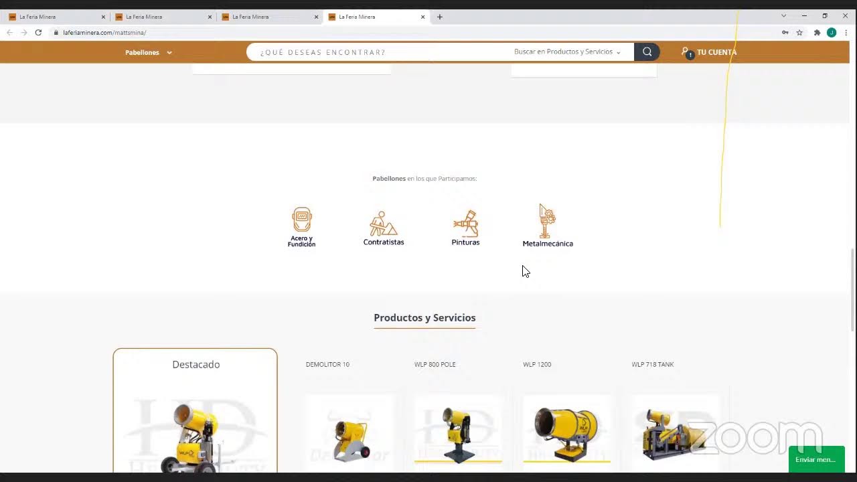The width and height of the screenshot is (857, 482).
Task: Expand the Pabellones dropdown menu
Action: point(149,52)
